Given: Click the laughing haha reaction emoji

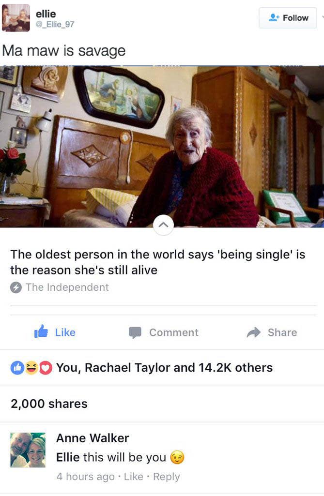Looking at the screenshot, I should (31, 368).
